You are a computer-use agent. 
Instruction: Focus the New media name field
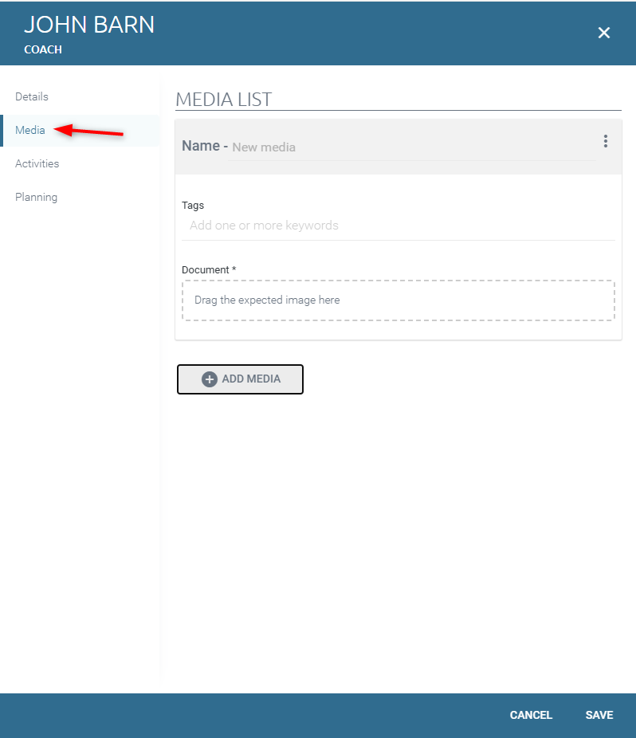pyautogui.click(x=410, y=147)
